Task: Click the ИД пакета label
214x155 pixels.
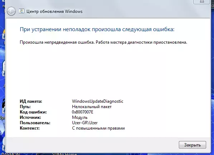Action: tap(31, 101)
